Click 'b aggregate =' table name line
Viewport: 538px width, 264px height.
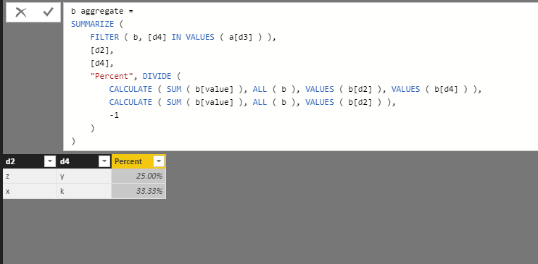[102, 12]
